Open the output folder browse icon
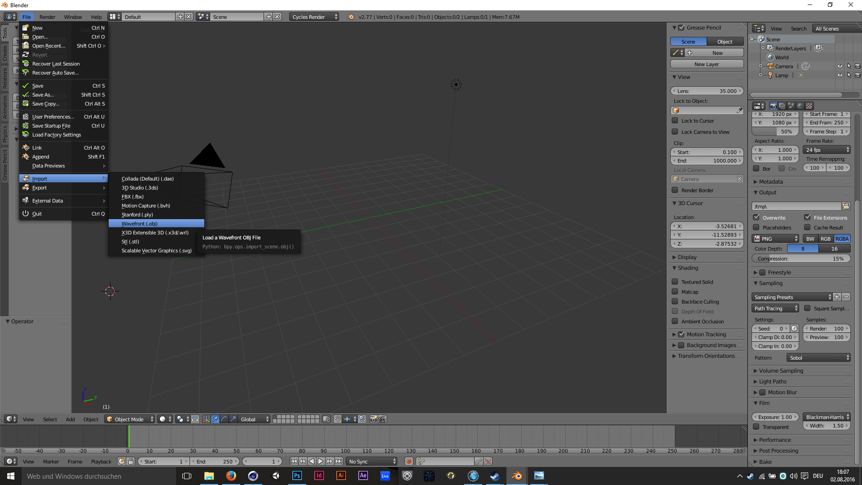 pos(846,206)
